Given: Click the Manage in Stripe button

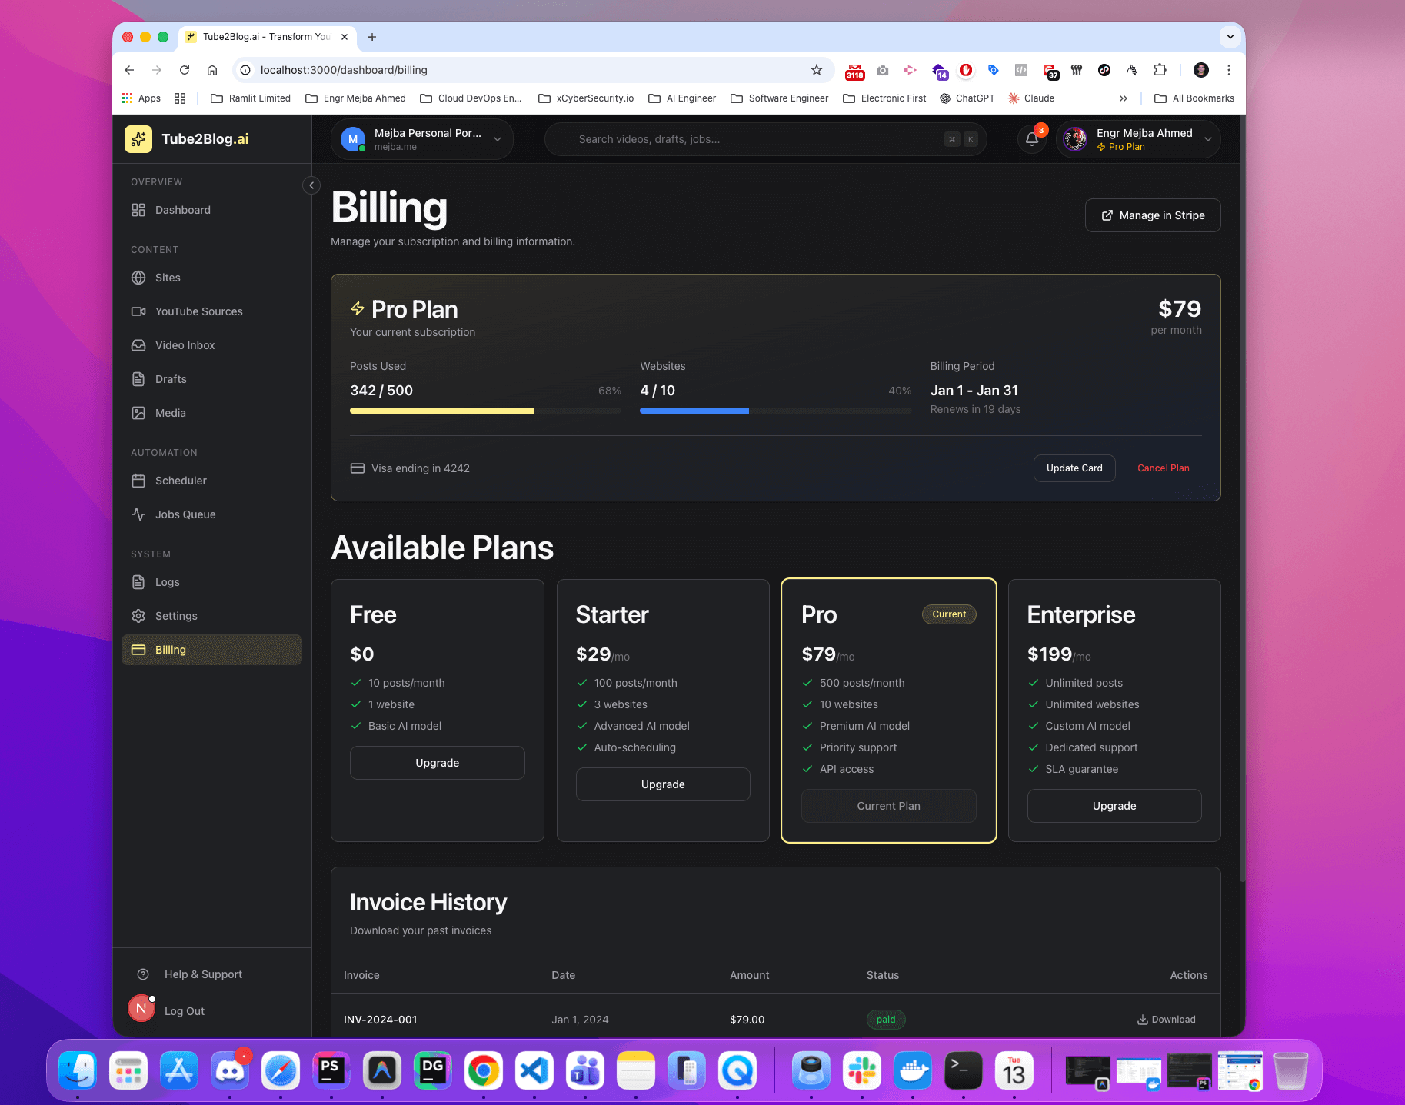Looking at the screenshot, I should (1152, 215).
